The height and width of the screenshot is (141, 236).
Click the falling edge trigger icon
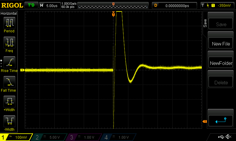[208, 6]
